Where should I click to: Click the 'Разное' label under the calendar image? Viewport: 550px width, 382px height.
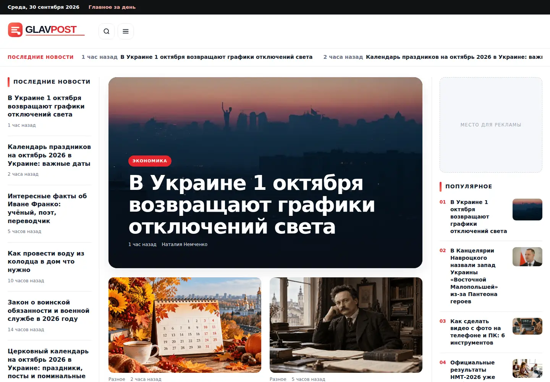[x=117, y=379]
